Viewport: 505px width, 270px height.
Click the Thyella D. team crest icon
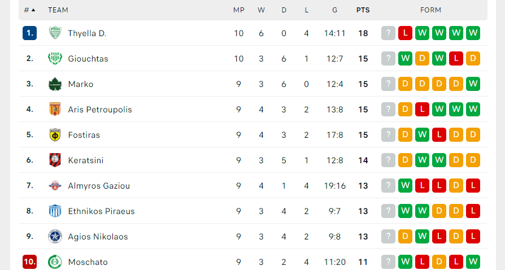[x=55, y=33]
